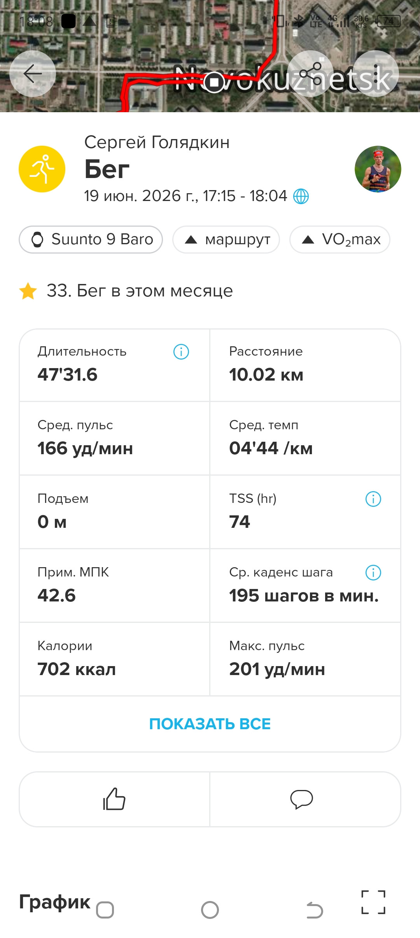Image resolution: width=420 pixels, height=938 pixels.
Task: Tap the Android home navigation button
Action: tap(210, 910)
